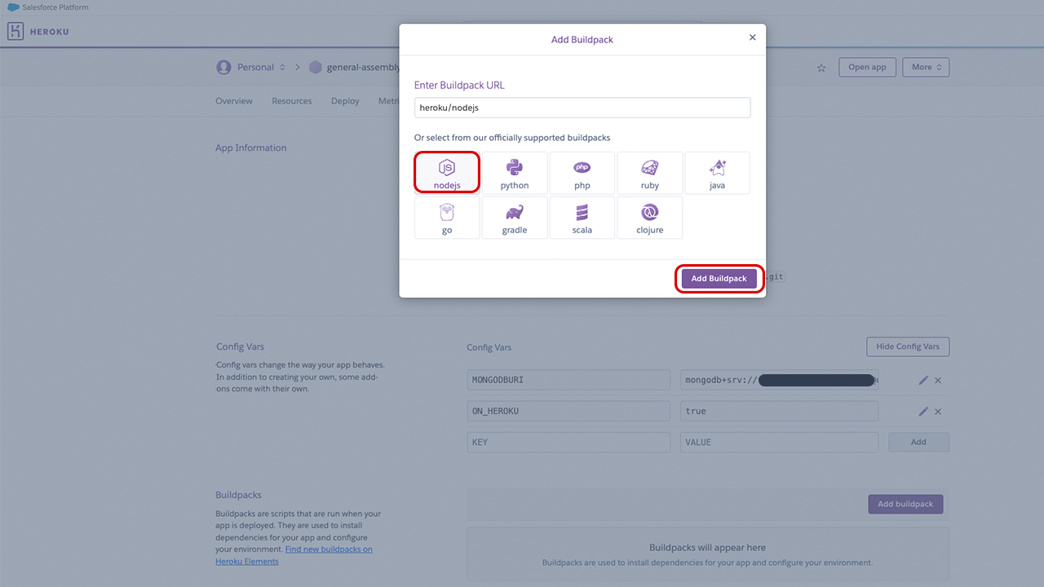Pick the gradle buildpack

[x=514, y=218]
